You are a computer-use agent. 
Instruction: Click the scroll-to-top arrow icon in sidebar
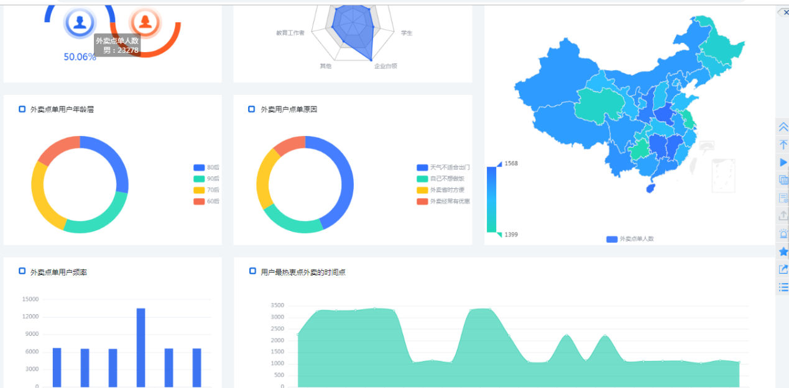pos(783,145)
